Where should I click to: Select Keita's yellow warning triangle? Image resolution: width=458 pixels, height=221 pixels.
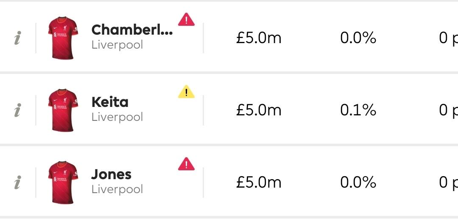(186, 92)
